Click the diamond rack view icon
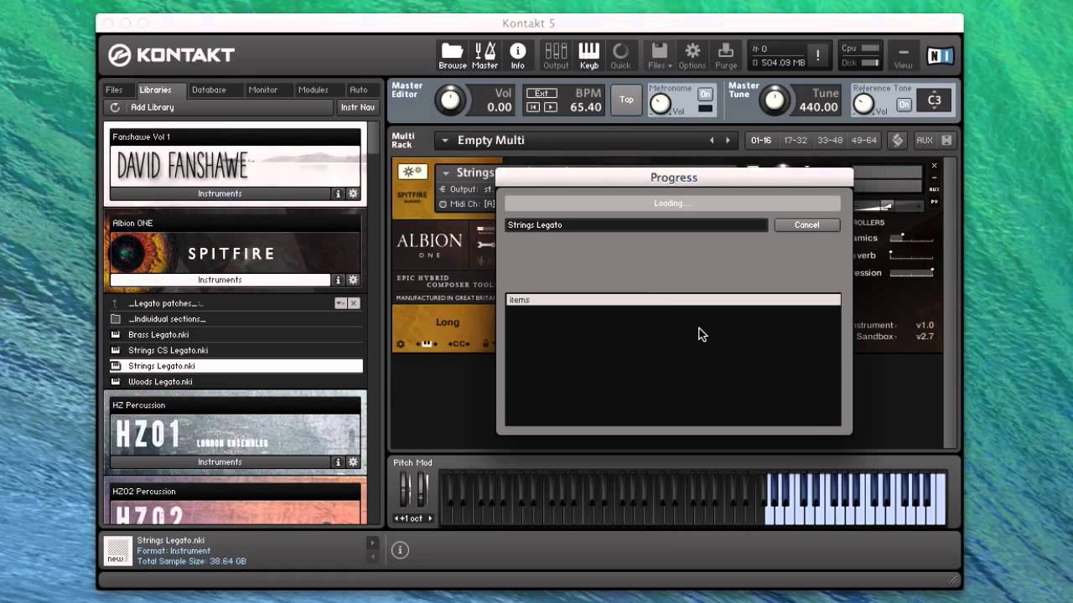This screenshot has width=1073, height=603. click(x=898, y=140)
